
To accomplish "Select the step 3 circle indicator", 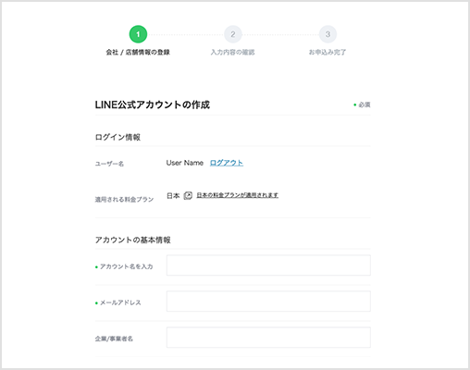I will click(x=328, y=34).
